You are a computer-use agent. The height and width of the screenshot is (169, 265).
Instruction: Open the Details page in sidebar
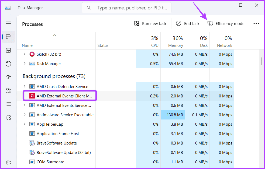click(x=8, y=104)
